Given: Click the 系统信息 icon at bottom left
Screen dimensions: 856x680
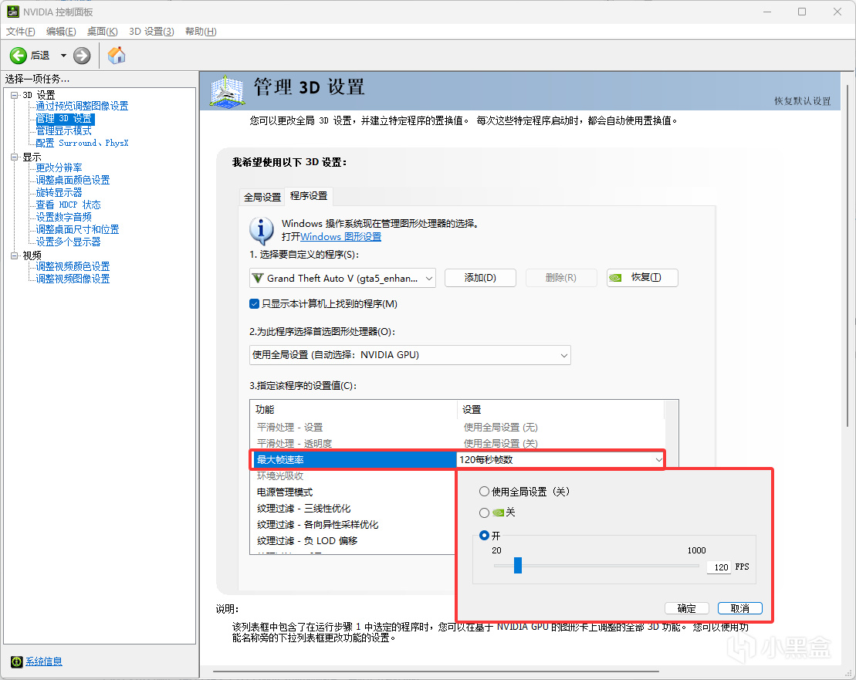Looking at the screenshot, I should (x=16, y=661).
